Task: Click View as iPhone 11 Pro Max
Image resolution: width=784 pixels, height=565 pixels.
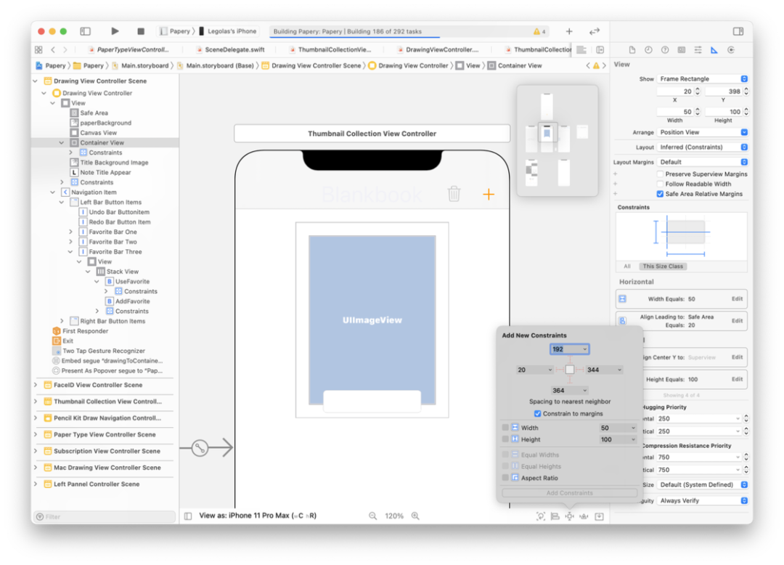Action: point(258,516)
